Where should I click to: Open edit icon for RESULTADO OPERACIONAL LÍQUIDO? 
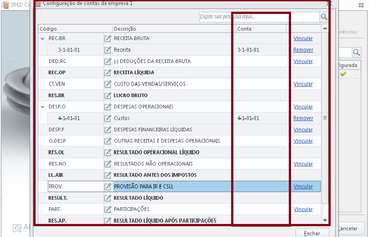[108, 152]
